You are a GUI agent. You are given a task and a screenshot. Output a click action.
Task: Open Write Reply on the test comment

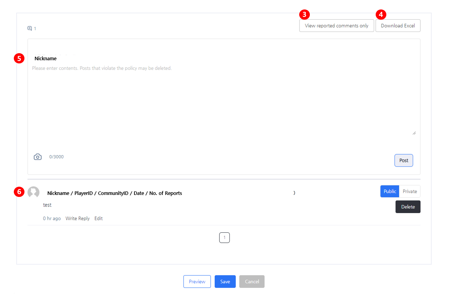tap(78, 218)
